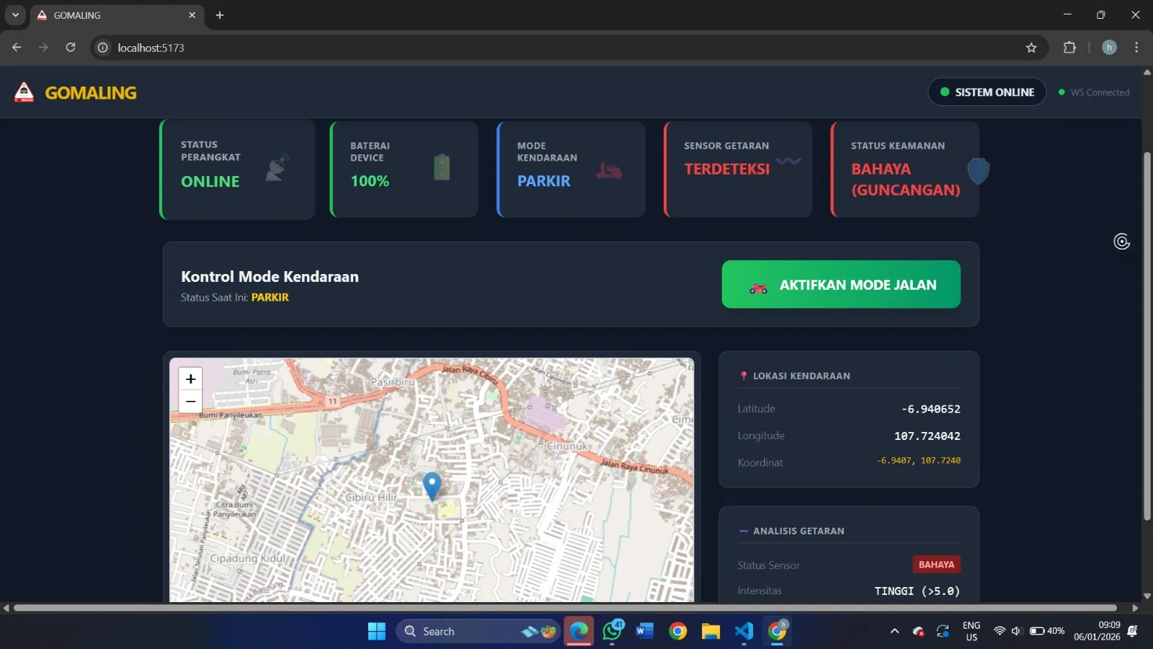Zoom in the map with plus button
This screenshot has width=1153, height=649.
click(x=190, y=379)
